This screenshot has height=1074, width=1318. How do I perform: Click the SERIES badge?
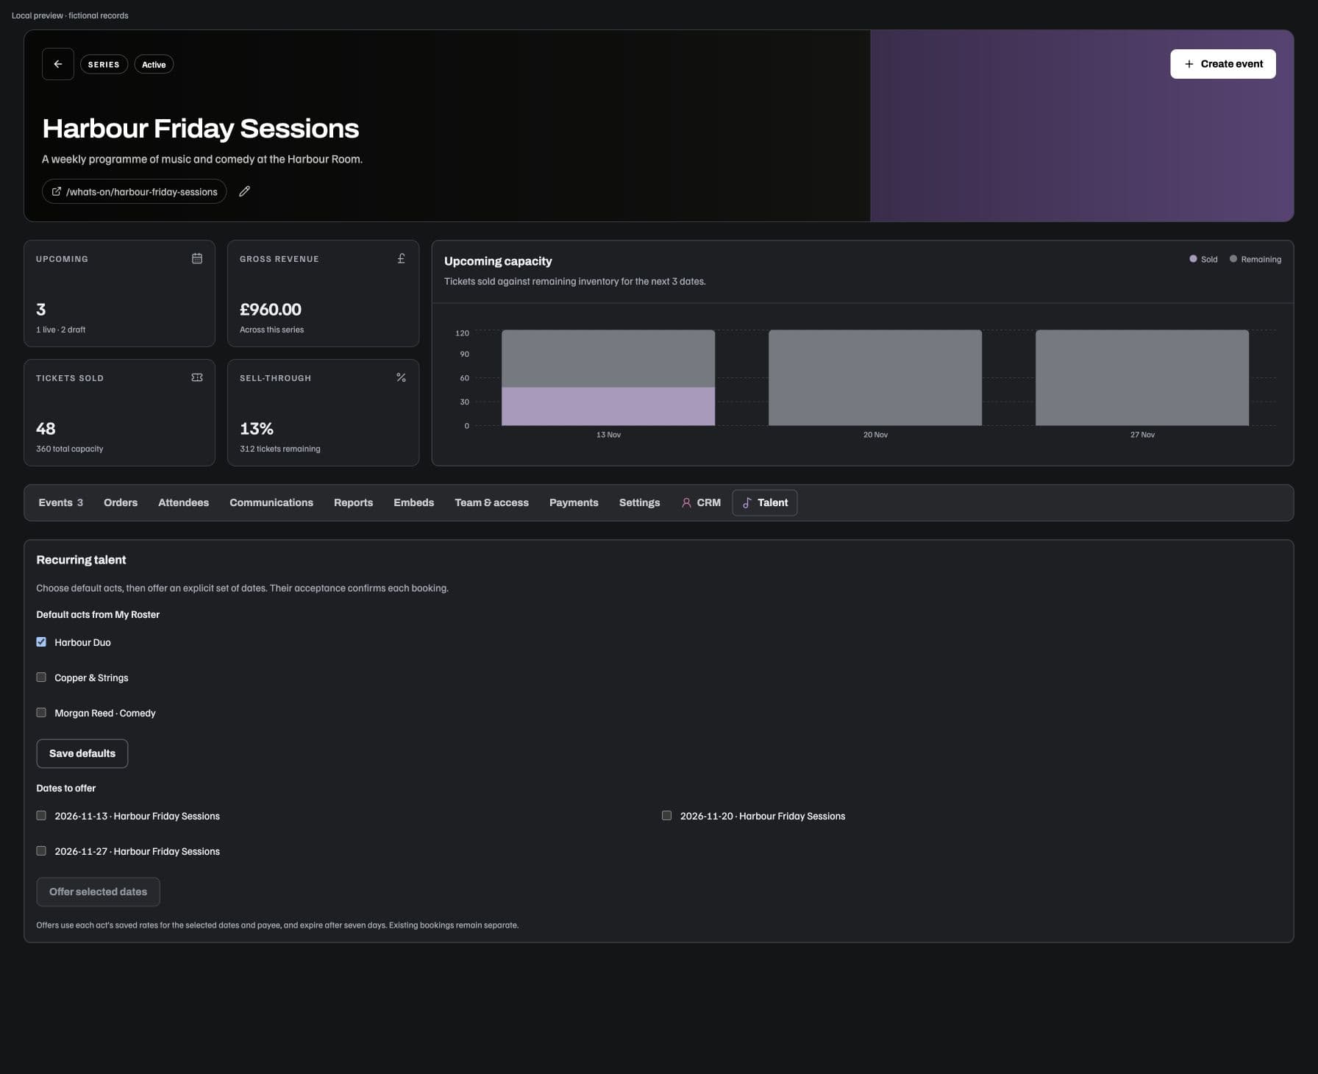(x=104, y=65)
